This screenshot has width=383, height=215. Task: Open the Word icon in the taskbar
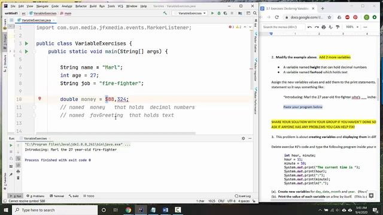(x=165, y=210)
